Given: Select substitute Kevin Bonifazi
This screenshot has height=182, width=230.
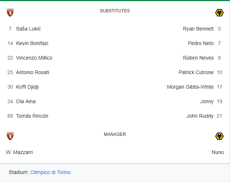Looking at the screenshot, I should pos(32,43).
